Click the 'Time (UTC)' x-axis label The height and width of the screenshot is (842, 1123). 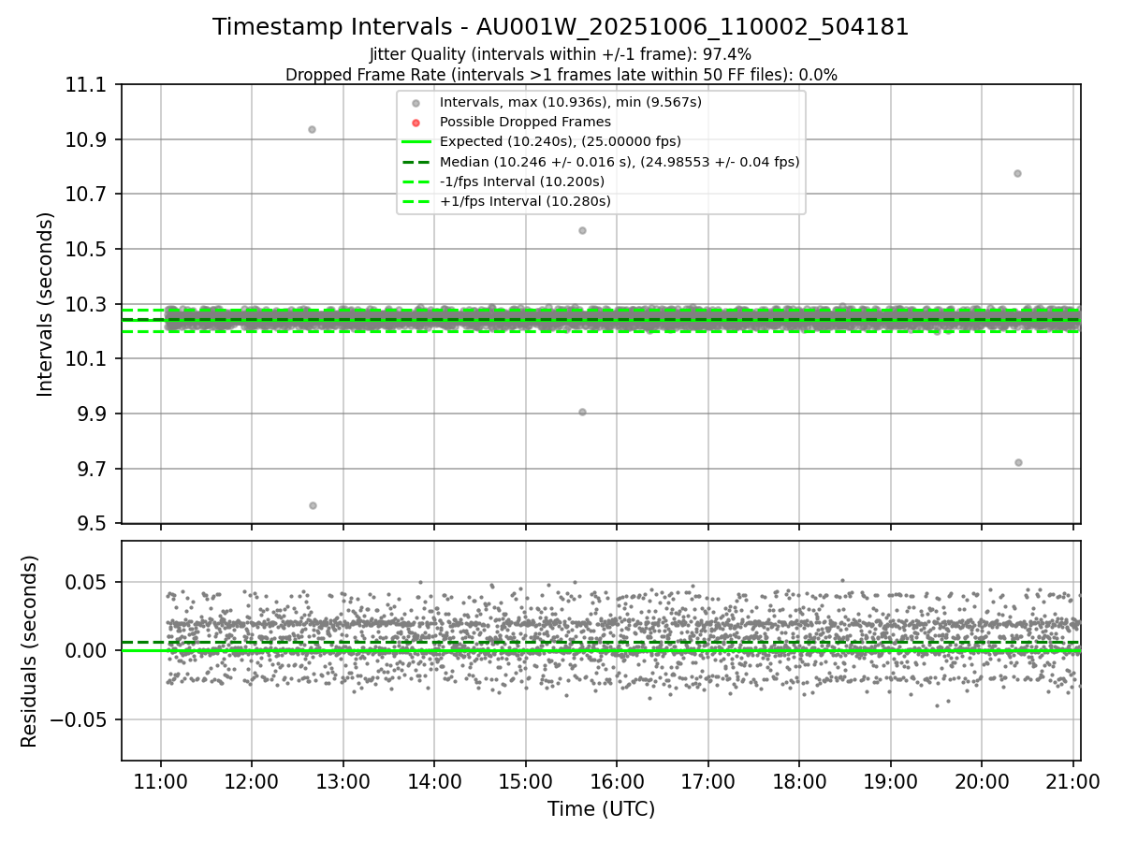(601, 809)
